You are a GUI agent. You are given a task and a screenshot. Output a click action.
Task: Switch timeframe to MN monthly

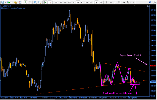click(91, 2)
